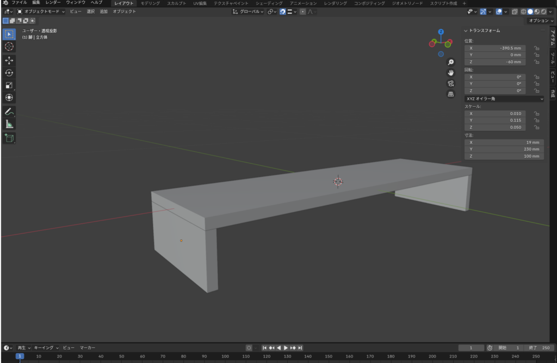Collapse the トランスフォーム panel

pyautogui.click(x=466, y=31)
